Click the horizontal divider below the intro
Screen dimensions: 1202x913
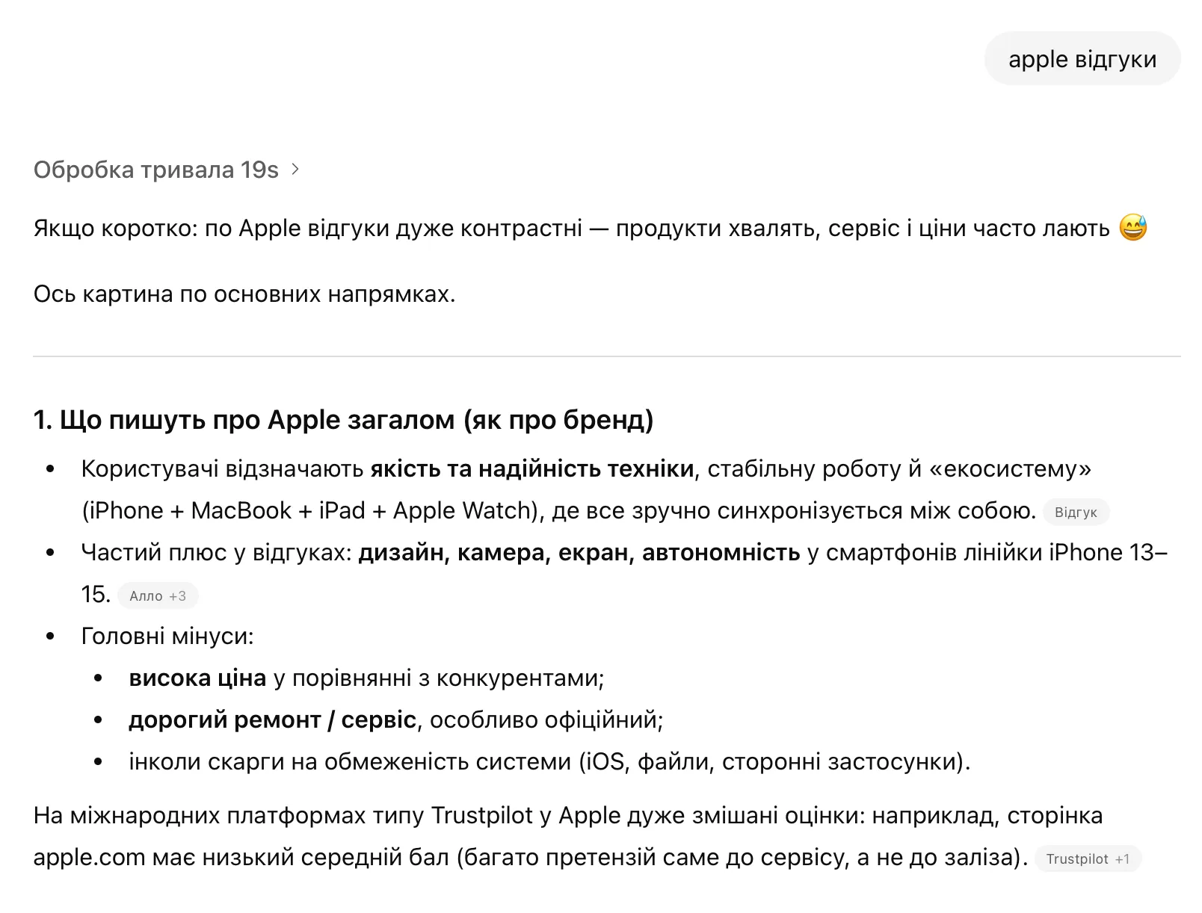606,356
